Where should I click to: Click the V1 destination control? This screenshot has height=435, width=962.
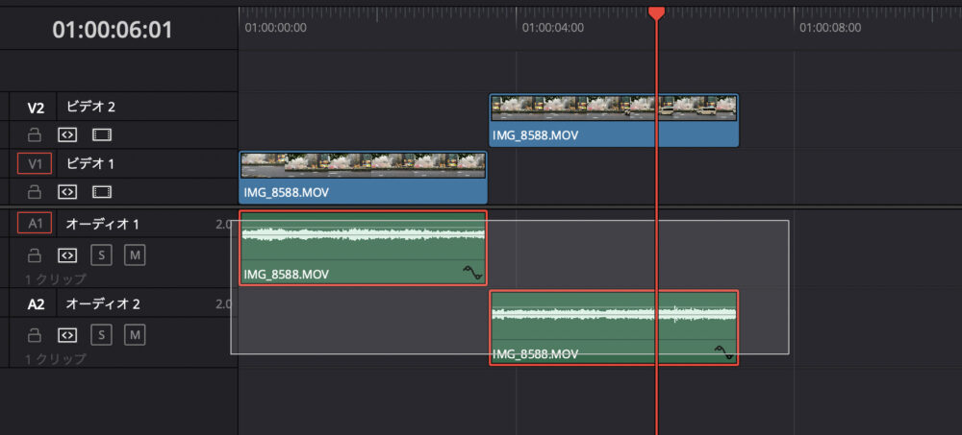(35, 163)
